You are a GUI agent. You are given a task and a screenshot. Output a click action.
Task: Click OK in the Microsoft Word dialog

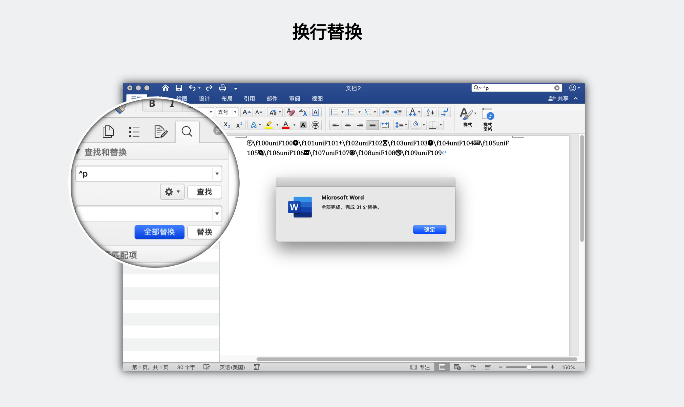click(x=429, y=229)
